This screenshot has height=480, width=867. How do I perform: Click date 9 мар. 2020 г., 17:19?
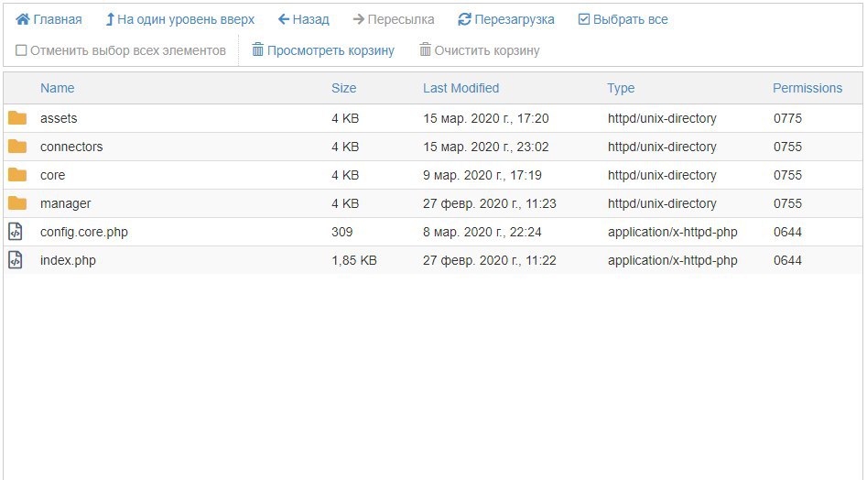[482, 175]
